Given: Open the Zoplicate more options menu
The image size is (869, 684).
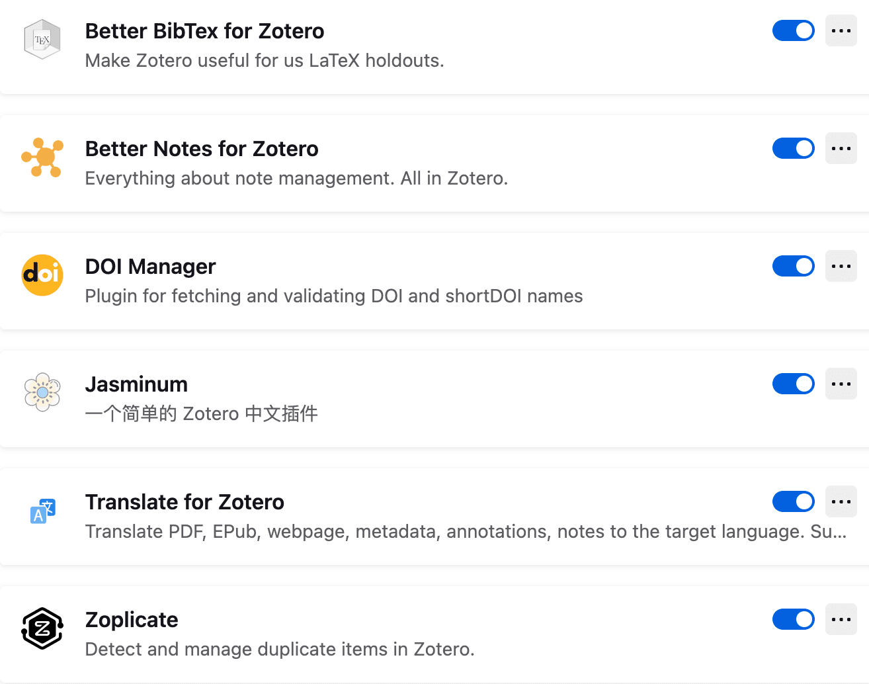Looking at the screenshot, I should pos(841,619).
